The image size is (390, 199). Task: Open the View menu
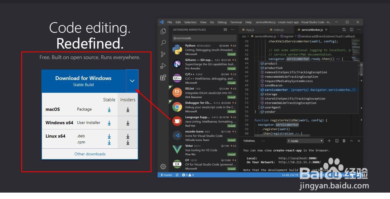click(x=203, y=22)
